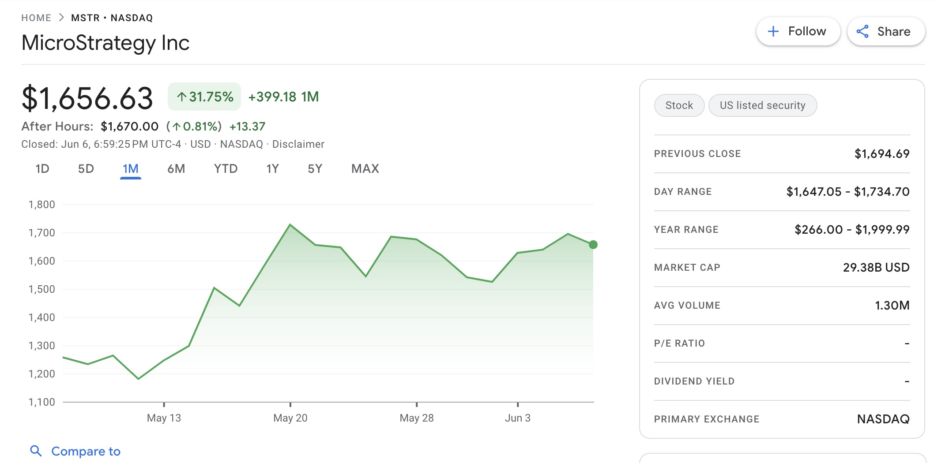Click the breadcrumb chevron after HOME
The height and width of the screenshot is (463, 934).
click(x=61, y=18)
